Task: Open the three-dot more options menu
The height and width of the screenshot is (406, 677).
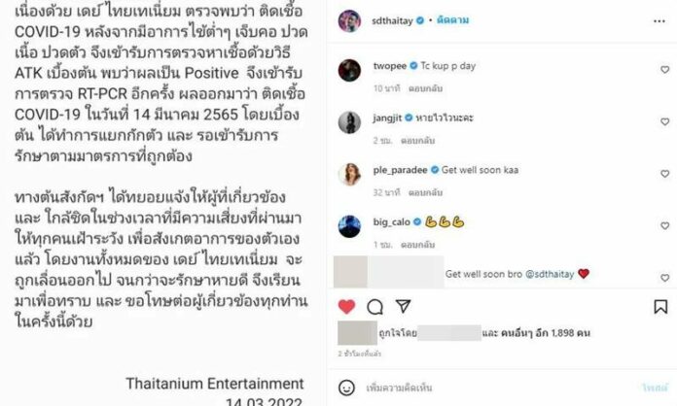Action: 659,21
